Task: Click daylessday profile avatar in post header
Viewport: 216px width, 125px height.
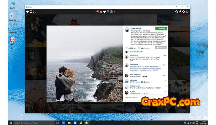Action: click(127, 29)
